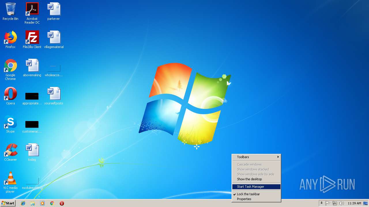This screenshot has width=369, height=207.
Task: Select the villagematerial Word document
Action: pos(54,40)
